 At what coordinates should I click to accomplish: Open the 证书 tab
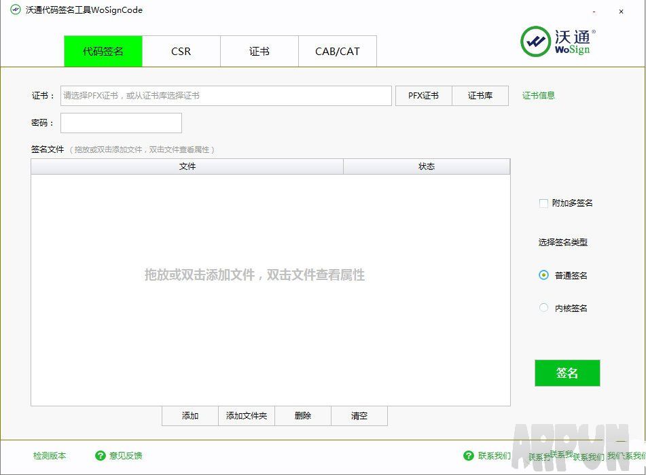click(259, 51)
